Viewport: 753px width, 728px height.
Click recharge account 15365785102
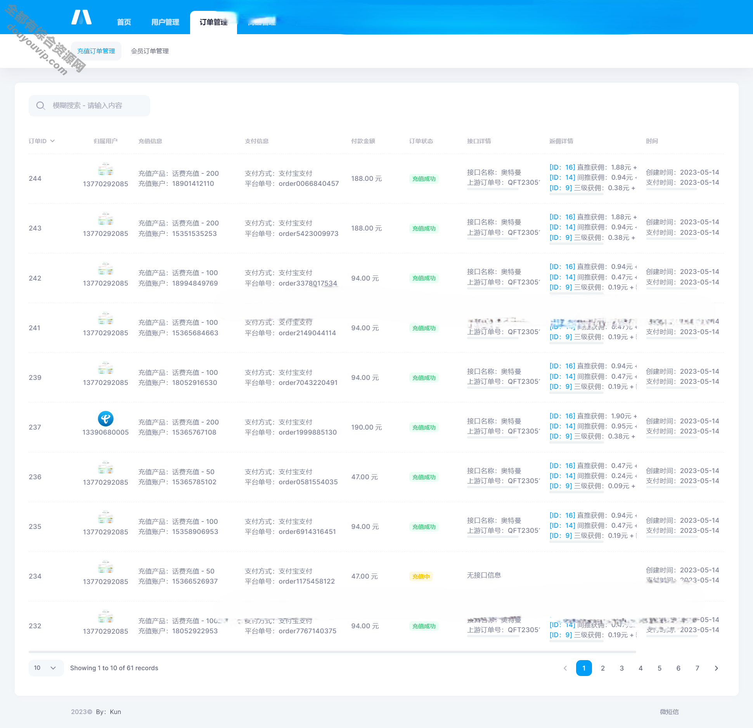click(194, 482)
